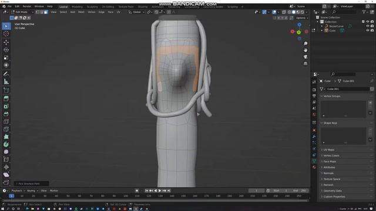The image size is (376, 211).
Task: Switch perspective/orthographic grid icon
Action: pyautogui.click(x=305, y=64)
